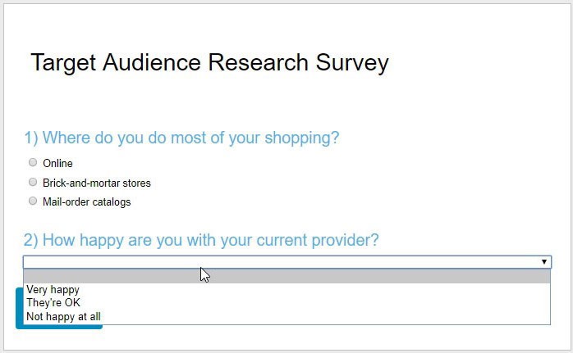This screenshot has height=353, width=573.
Task: Click the 'Brick-and-mortar stores' label text
Action: (x=97, y=183)
